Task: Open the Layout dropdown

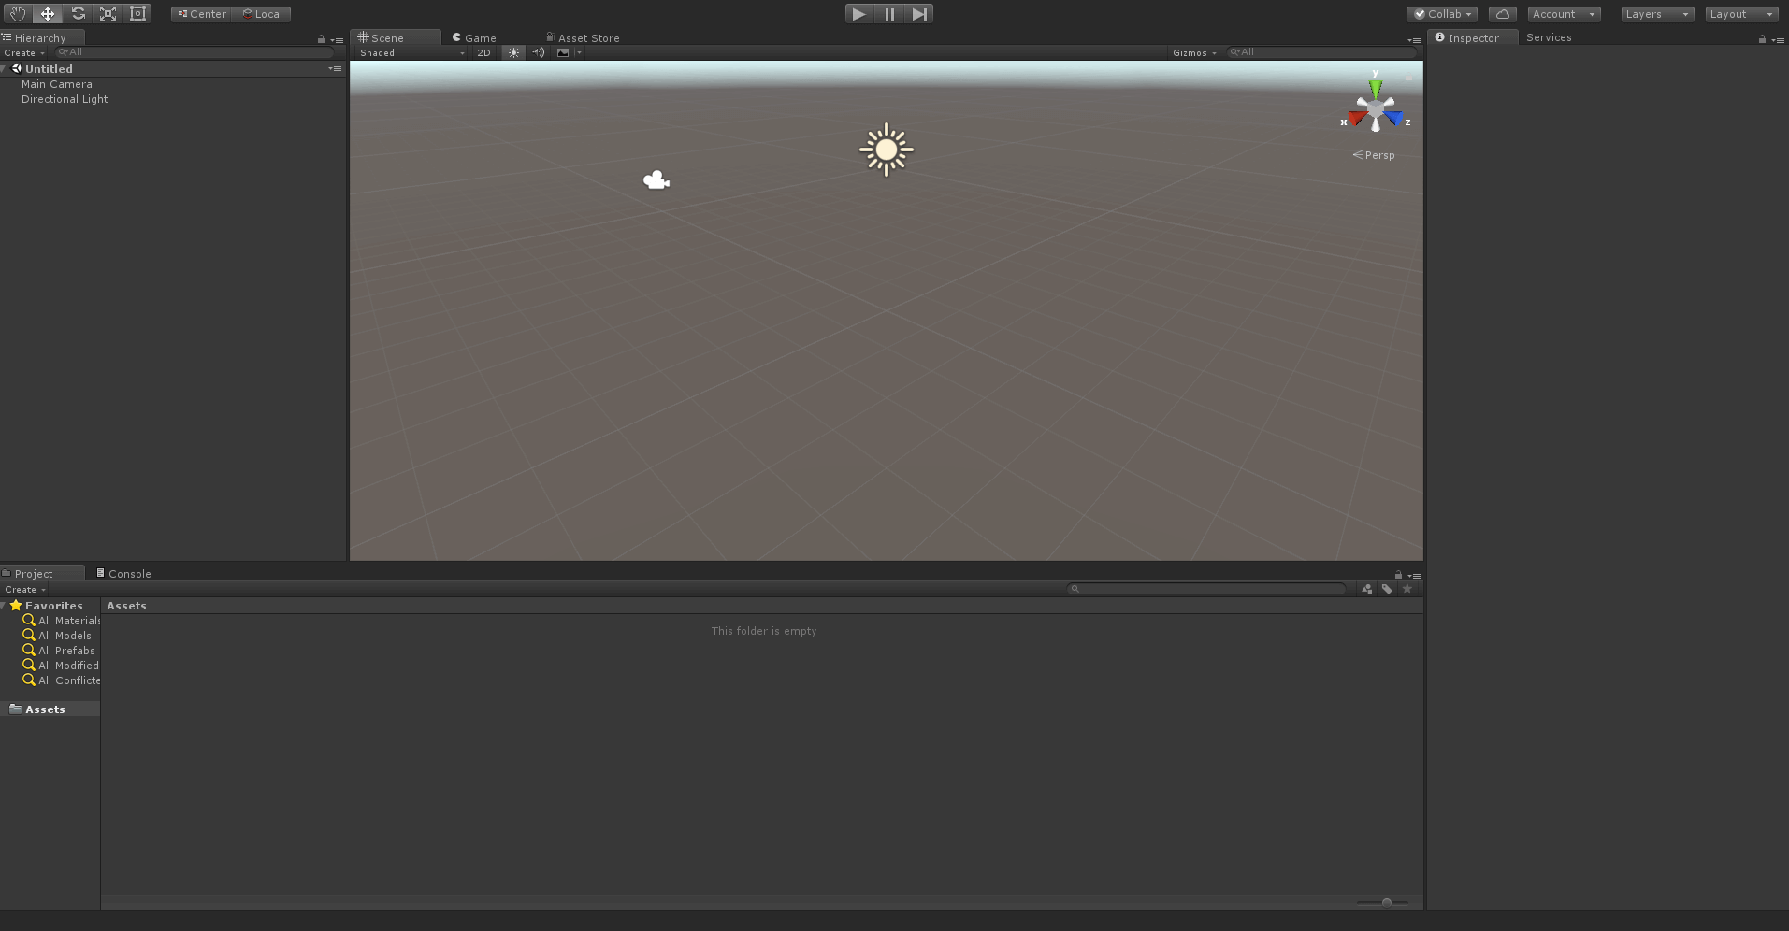Action: tap(1741, 14)
